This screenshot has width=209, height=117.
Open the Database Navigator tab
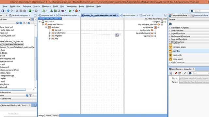[20, 16]
